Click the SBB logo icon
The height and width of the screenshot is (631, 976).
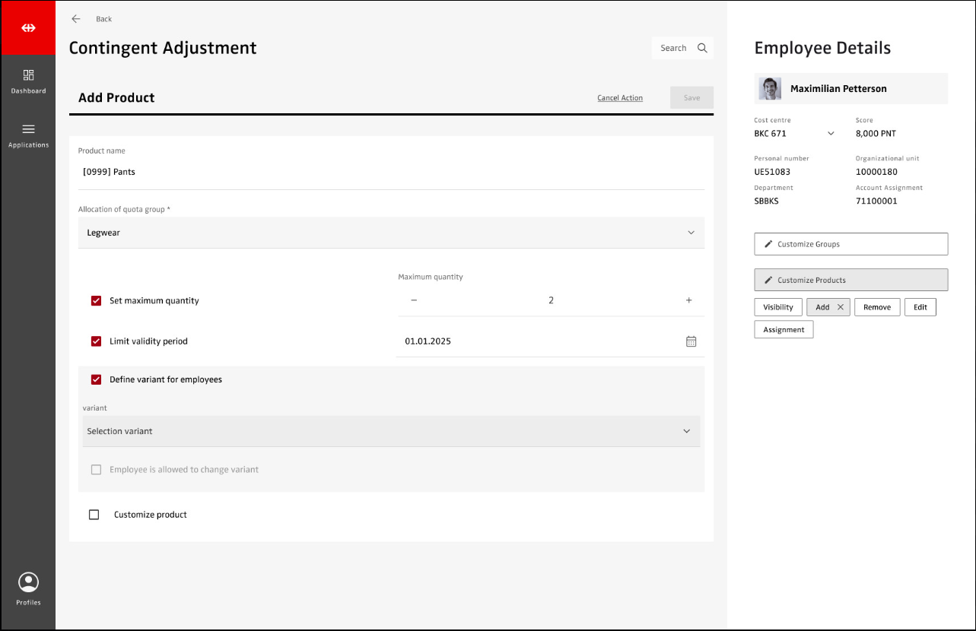[28, 28]
